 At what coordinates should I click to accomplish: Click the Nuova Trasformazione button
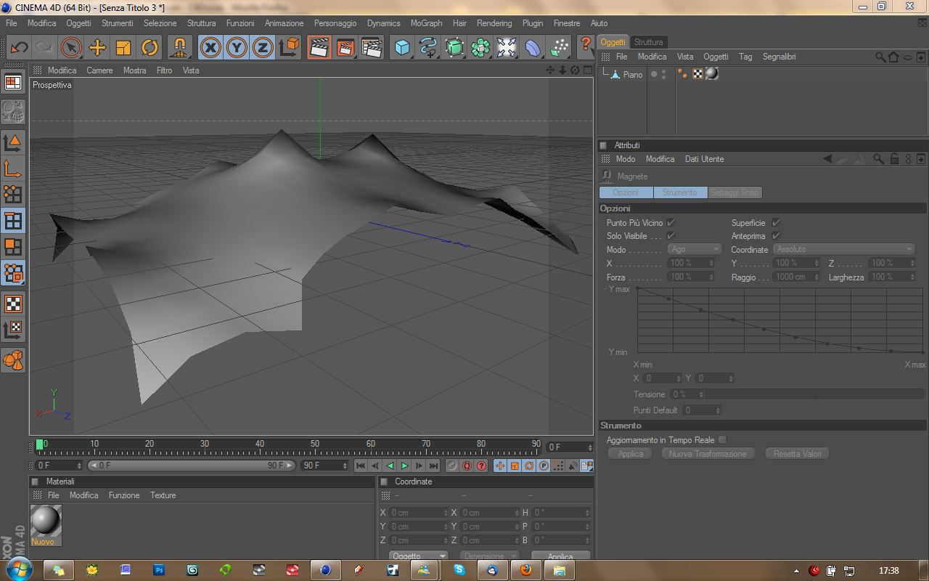point(708,453)
